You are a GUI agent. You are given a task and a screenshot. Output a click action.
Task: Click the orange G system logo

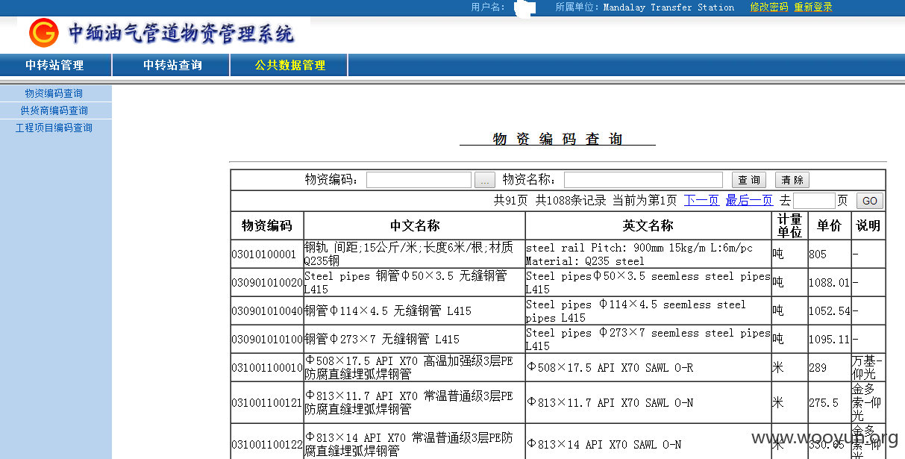click(44, 34)
